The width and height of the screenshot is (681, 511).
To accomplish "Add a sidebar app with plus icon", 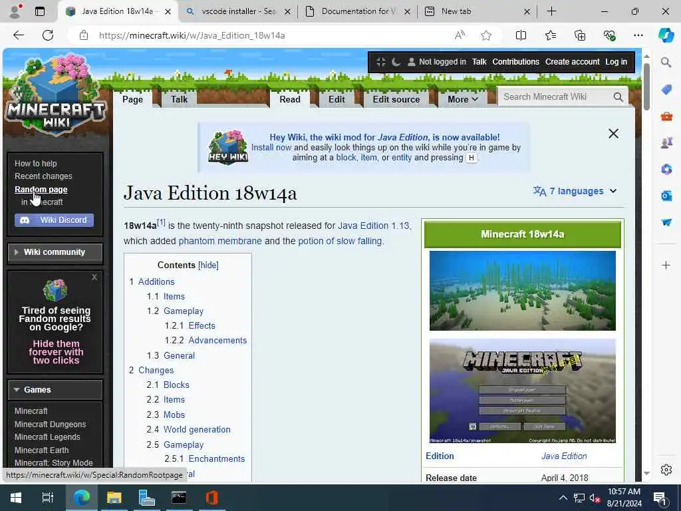I will (x=666, y=265).
